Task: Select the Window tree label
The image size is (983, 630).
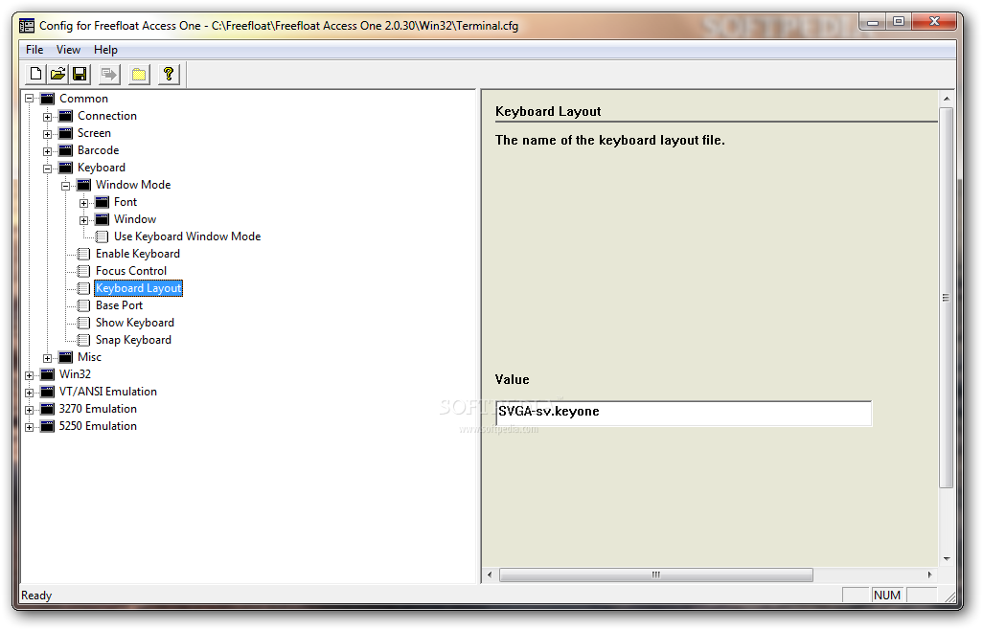Action: tap(135, 219)
